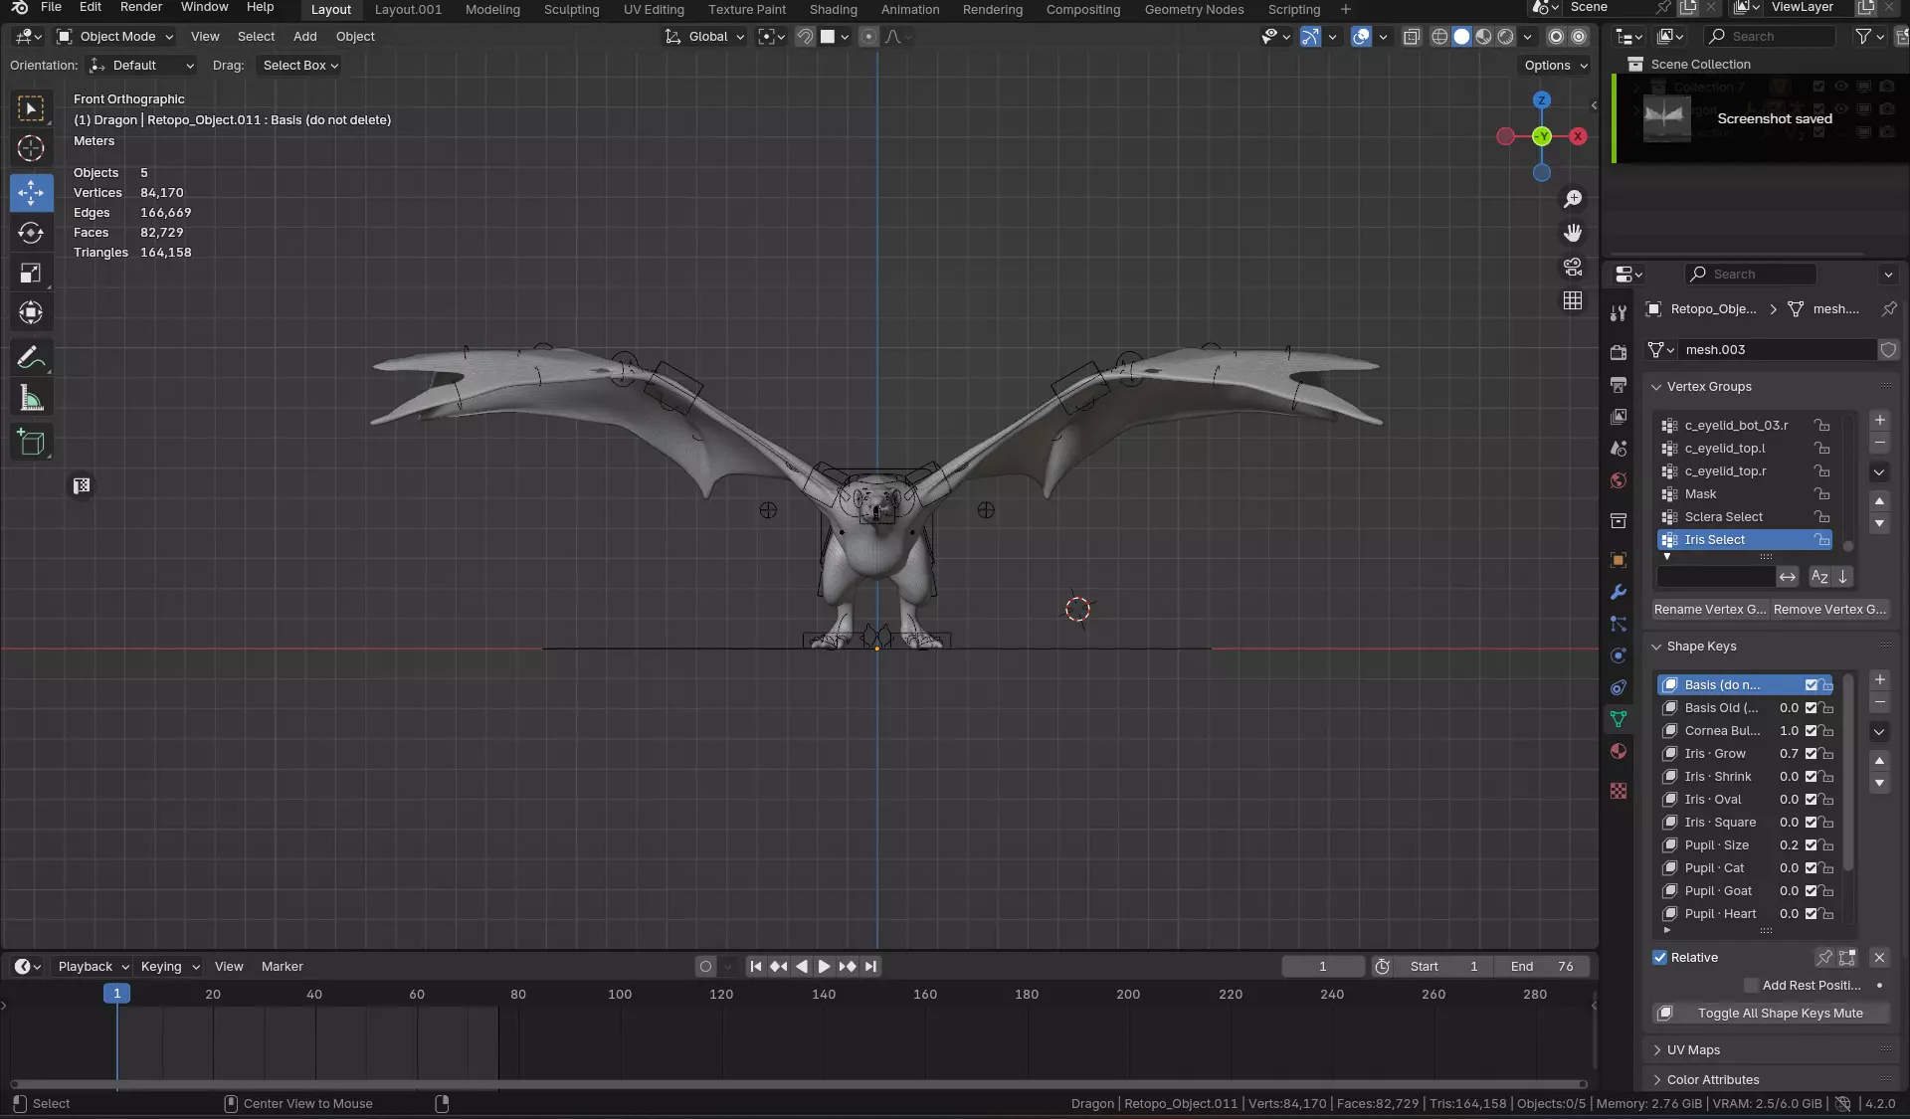The height and width of the screenshot is (1119, 1910).
Task: Switch to the UV Editing workspace tab
Action: (x=654, y=10)
